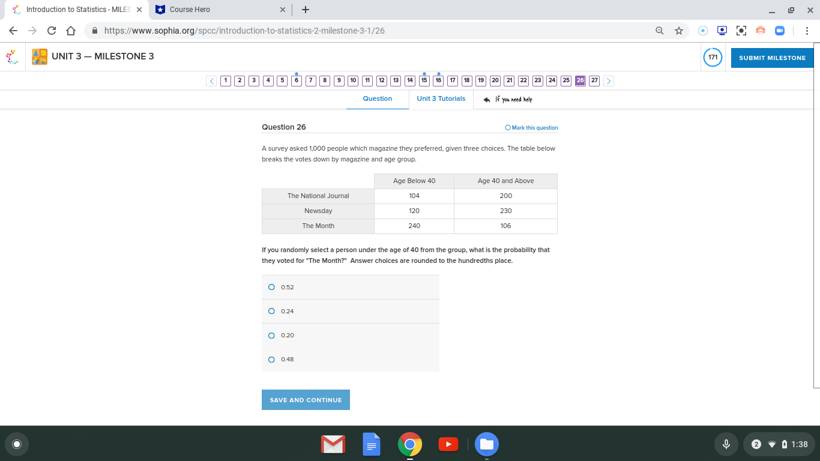The image size is (820, 461).
Task: Reload the current page
Action: coord(52,31)
